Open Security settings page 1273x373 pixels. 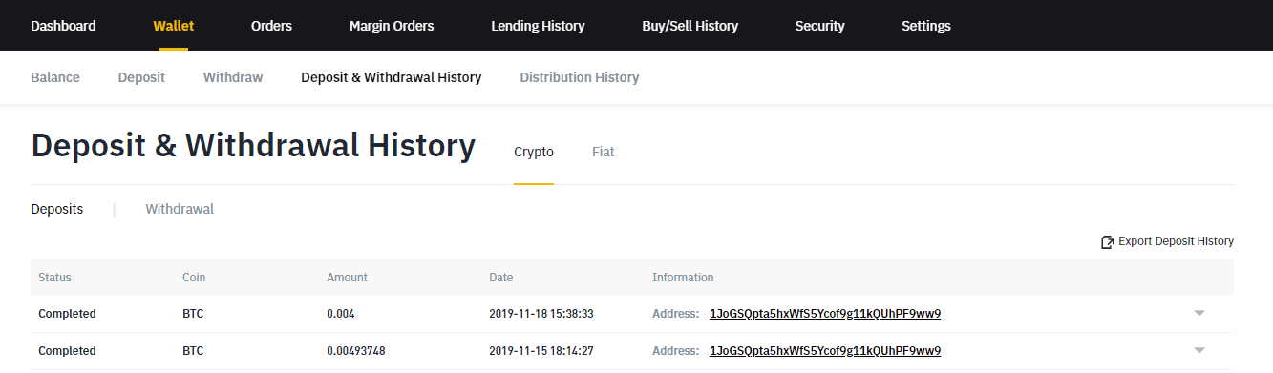820,26
